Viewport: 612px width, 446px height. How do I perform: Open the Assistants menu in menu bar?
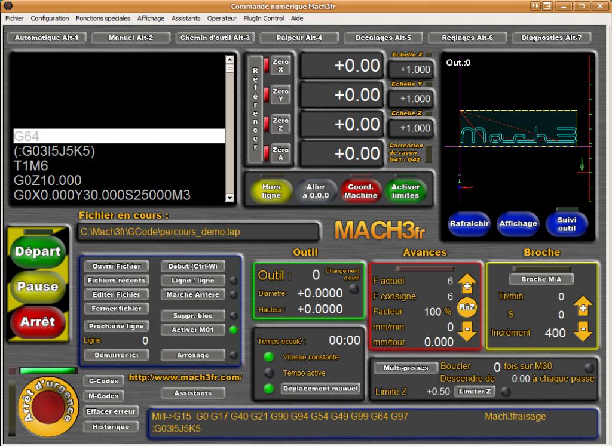click(x=186, y=19)
